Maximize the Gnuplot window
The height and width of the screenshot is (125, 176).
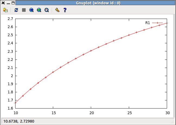coord(13,3)
